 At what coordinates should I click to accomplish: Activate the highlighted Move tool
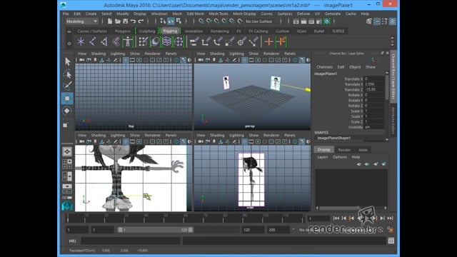tap(67, 99)
